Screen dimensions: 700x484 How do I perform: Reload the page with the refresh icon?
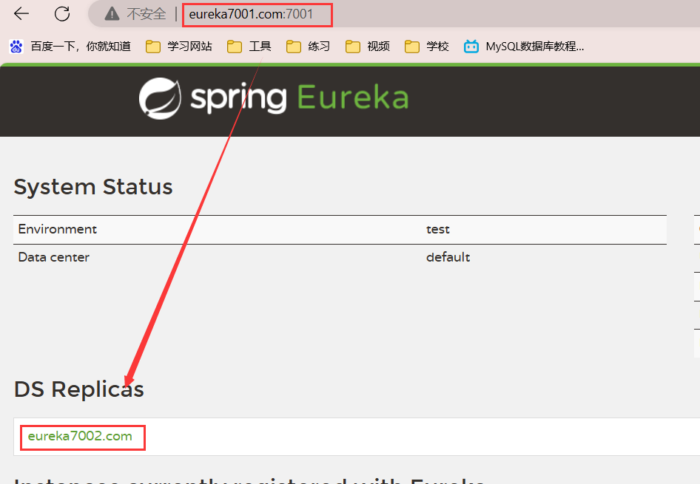(62, 14)
